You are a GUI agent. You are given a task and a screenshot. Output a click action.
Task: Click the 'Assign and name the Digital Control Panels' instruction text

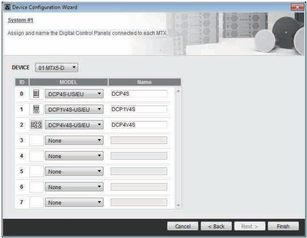[x=87, y=33]
